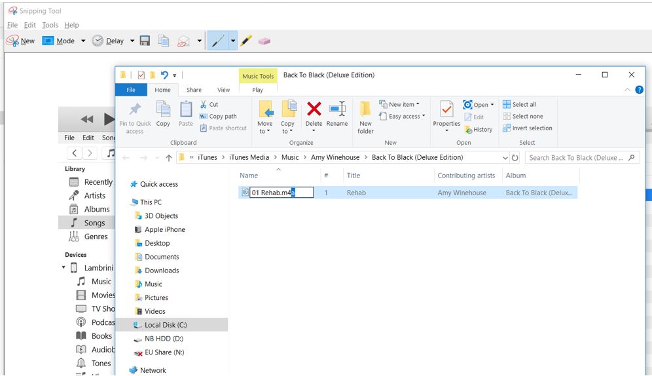Click Copy path in ribbon

coord(218,117)
